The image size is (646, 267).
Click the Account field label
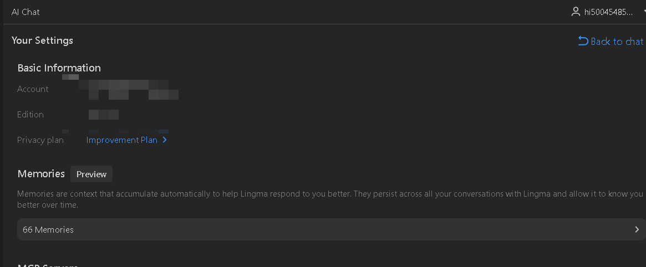click(33, 89)
